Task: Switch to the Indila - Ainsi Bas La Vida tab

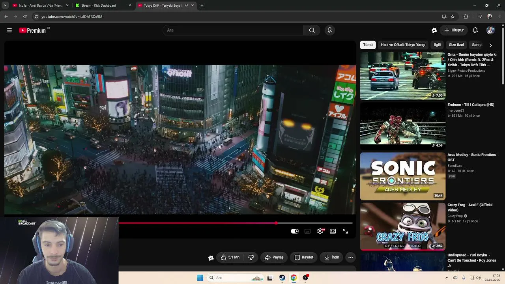Action: coord(40,6)
